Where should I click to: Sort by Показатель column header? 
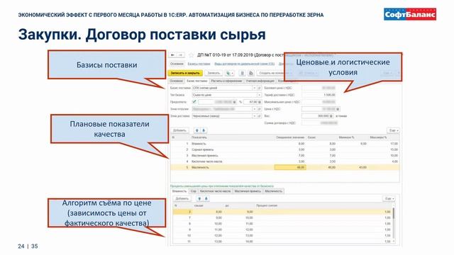(199, 137)
